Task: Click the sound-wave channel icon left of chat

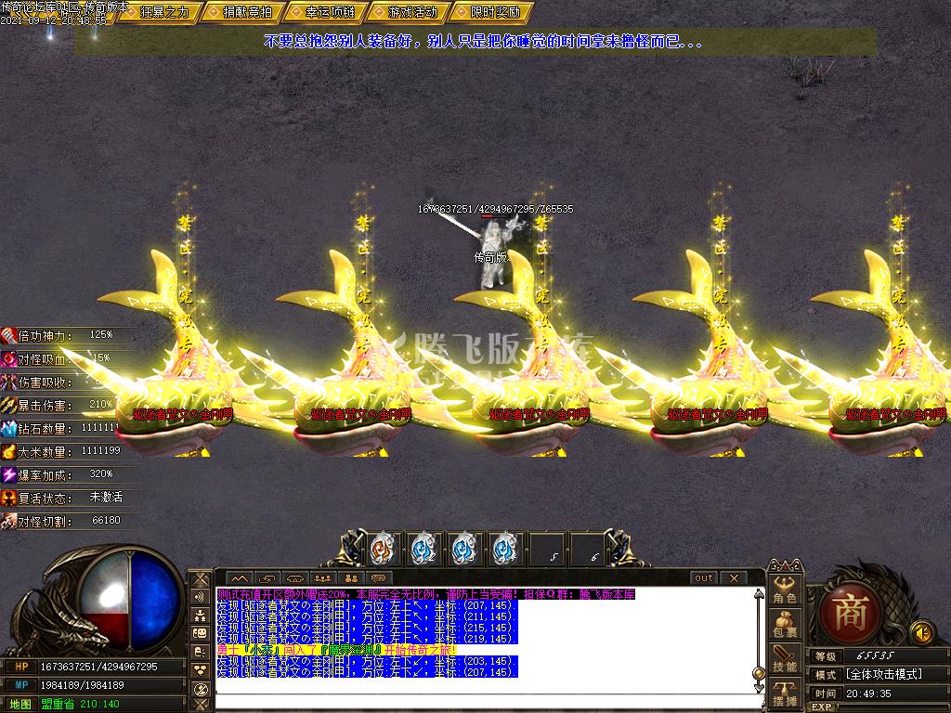Action: 201,597
